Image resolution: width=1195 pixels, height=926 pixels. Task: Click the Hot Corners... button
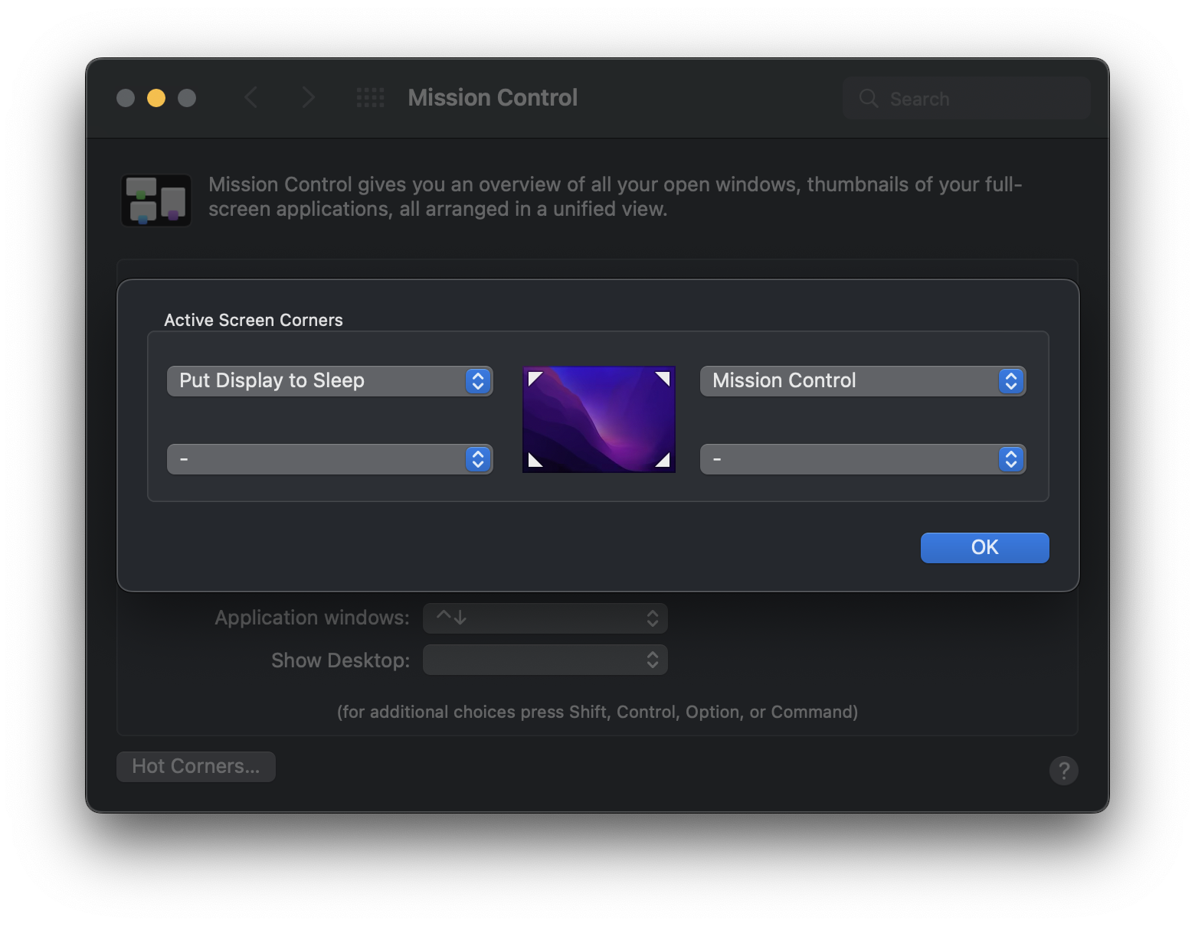196,766
